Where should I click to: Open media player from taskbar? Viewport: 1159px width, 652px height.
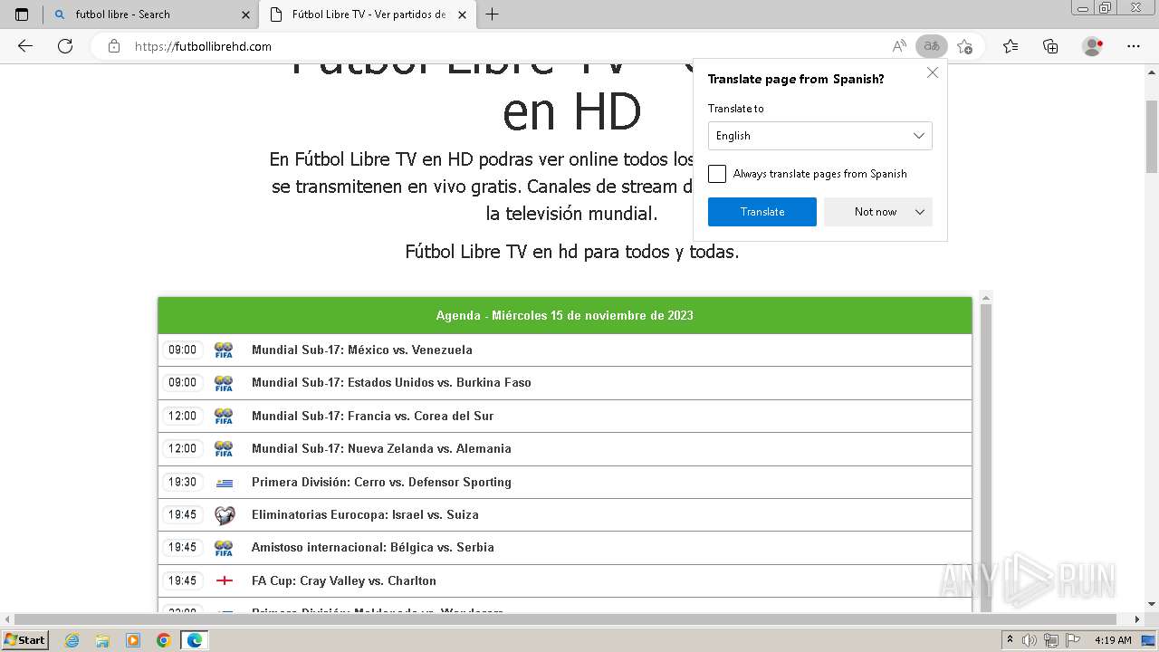[133, 640]
